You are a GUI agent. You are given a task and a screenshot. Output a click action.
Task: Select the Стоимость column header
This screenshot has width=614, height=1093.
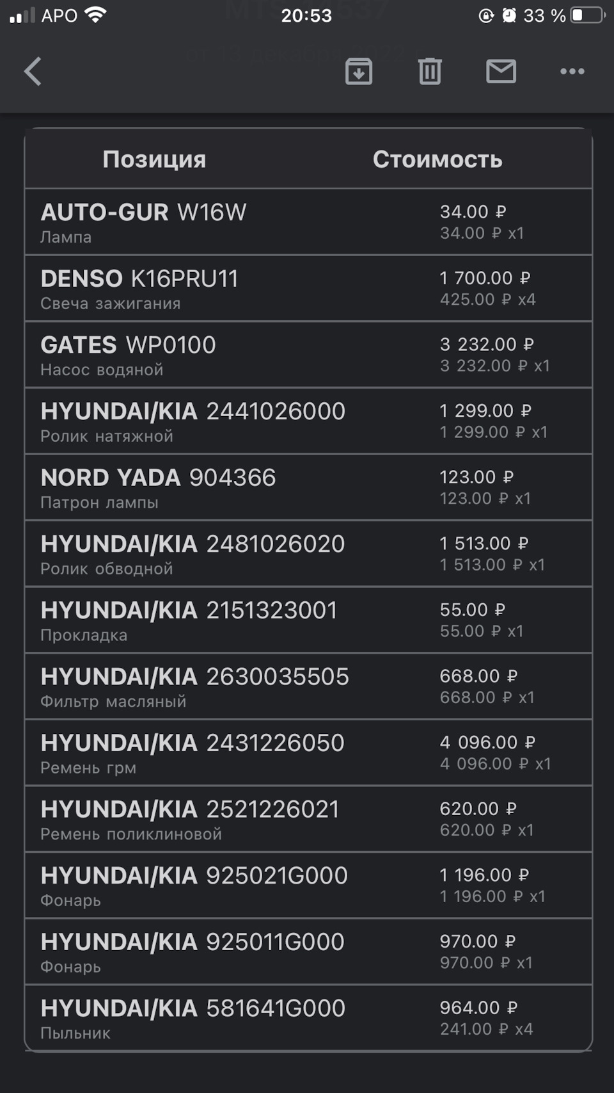coord(437,159)
